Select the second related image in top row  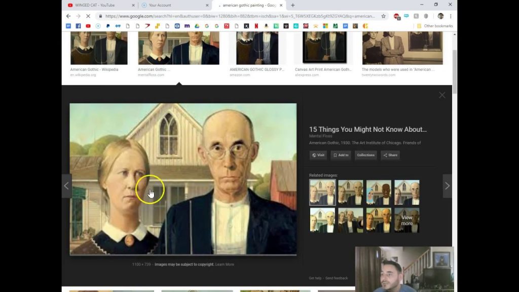[351, 192]
